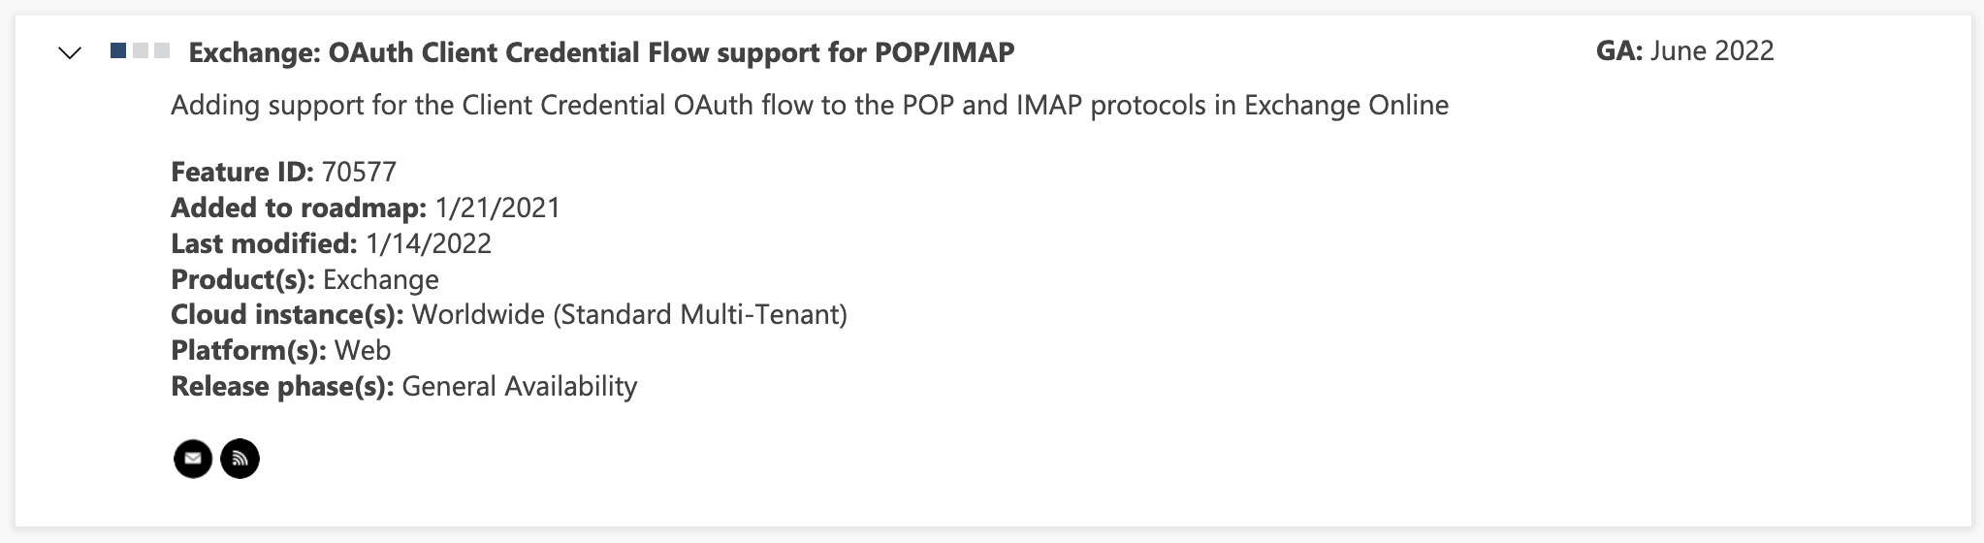Click the 'Platform(s):' label

point(248,350)
